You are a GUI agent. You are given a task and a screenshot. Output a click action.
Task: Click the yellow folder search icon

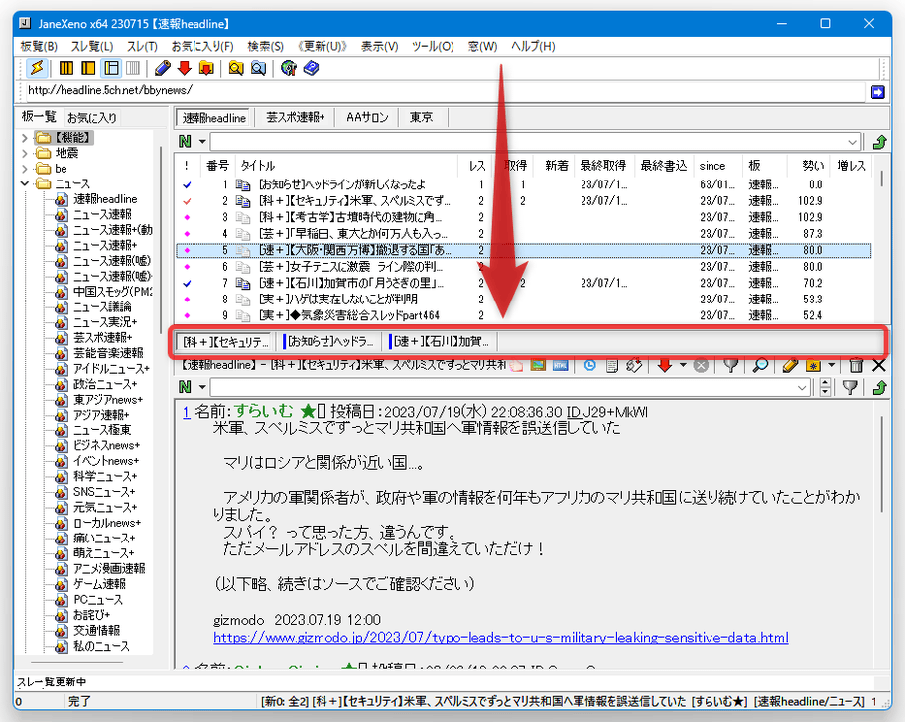236,68
